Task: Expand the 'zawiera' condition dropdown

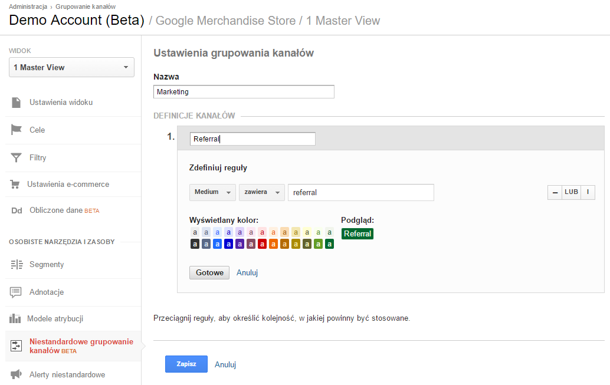Action: (261, 192)
